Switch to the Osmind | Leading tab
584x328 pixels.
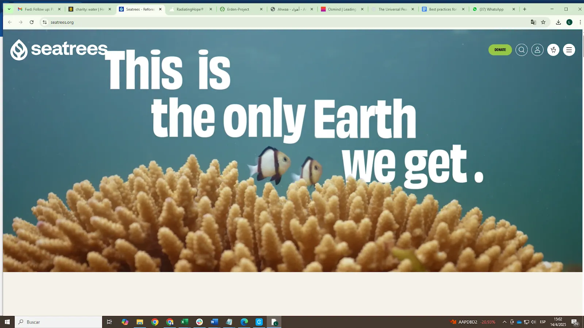point(342,9)
